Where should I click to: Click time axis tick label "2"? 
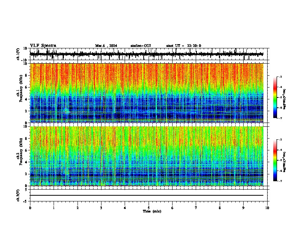[78, 208]
